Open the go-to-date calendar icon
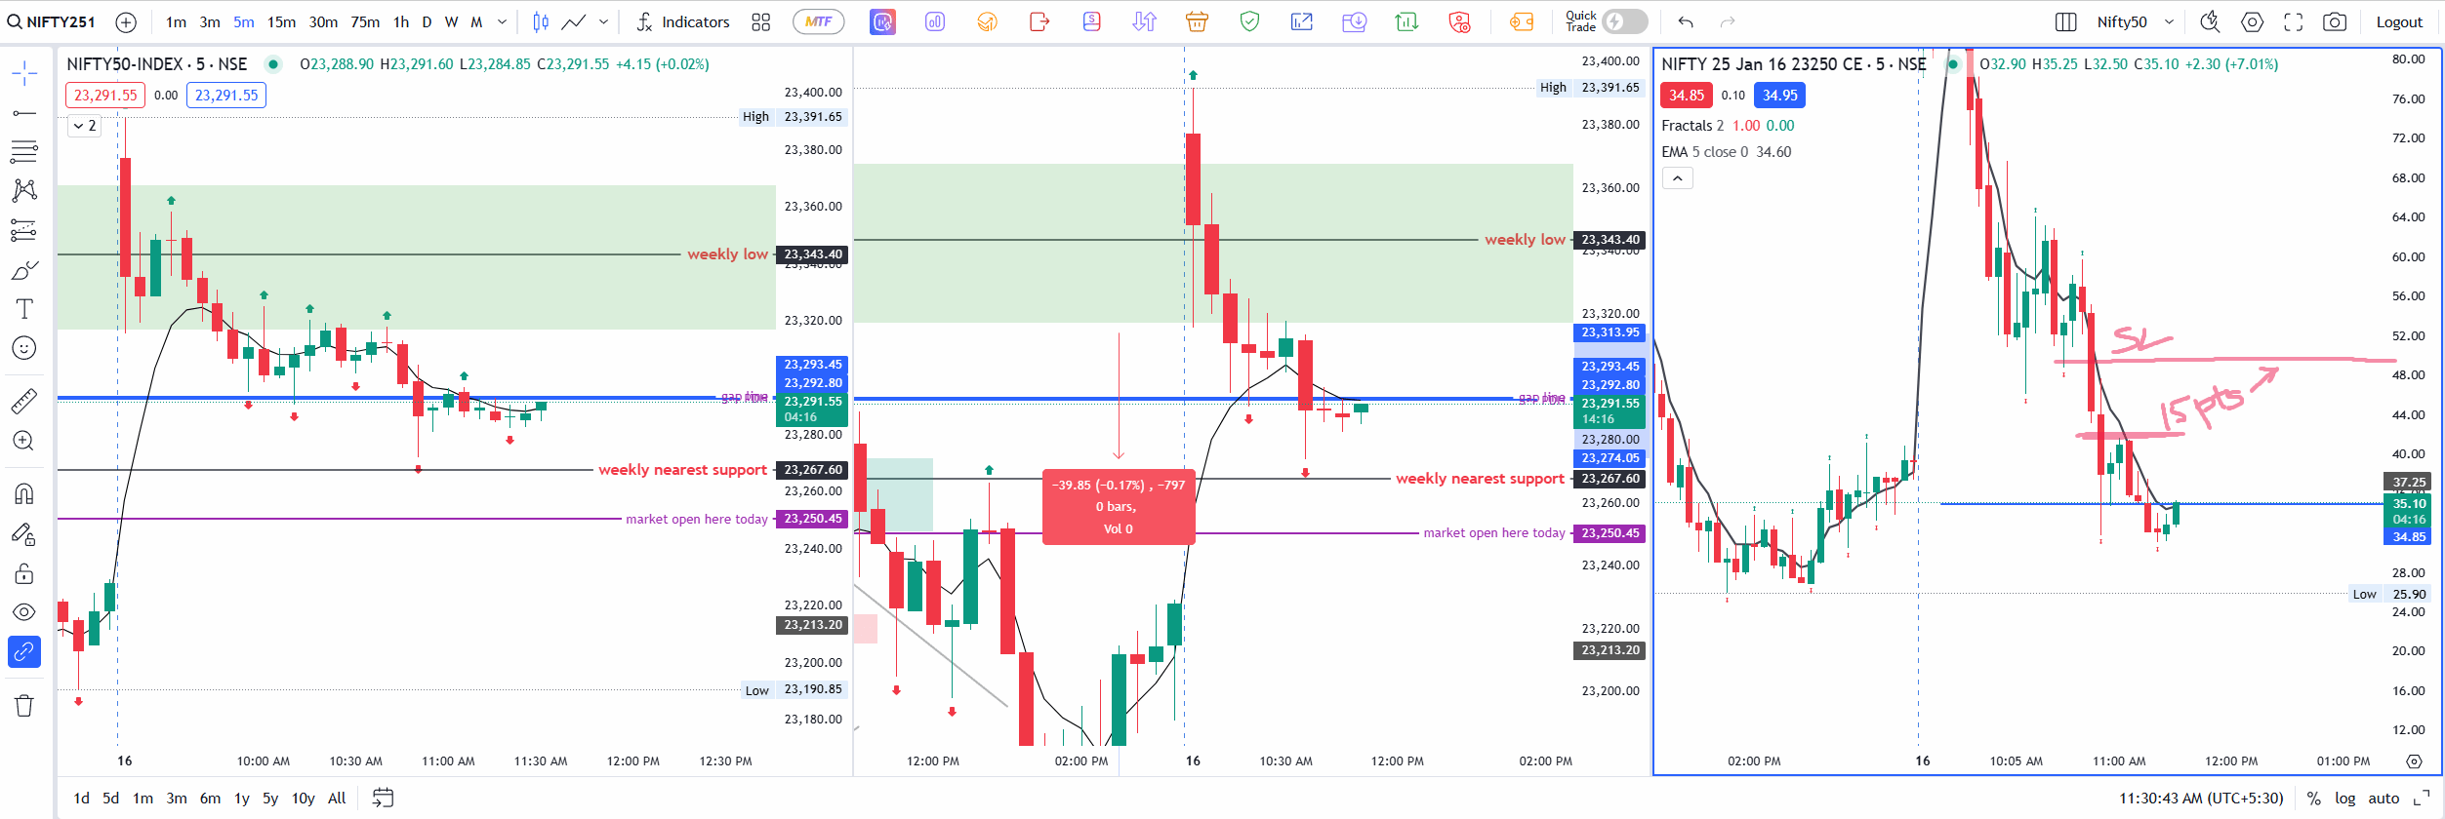The image size is (2445, 819). 384,798
